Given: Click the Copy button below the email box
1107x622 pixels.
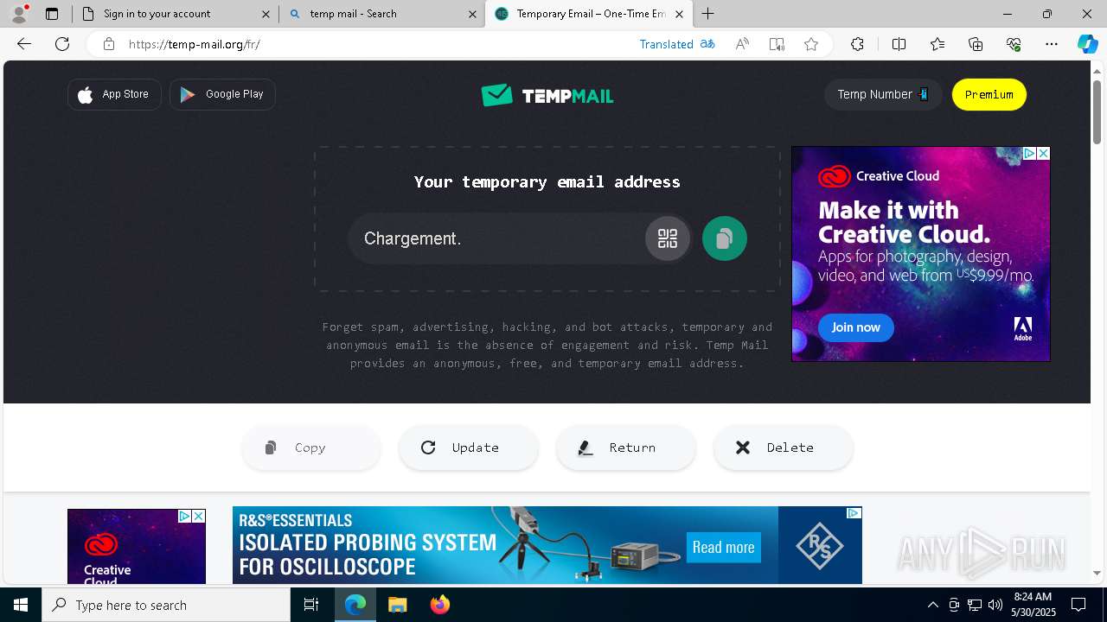Looking at the screenshot, I should pos(311,447).
